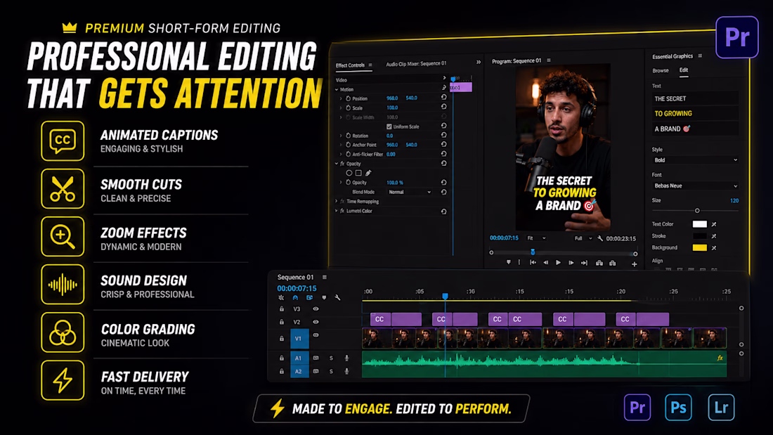Collapse the Opacity effect group

(x=337, y=164)
